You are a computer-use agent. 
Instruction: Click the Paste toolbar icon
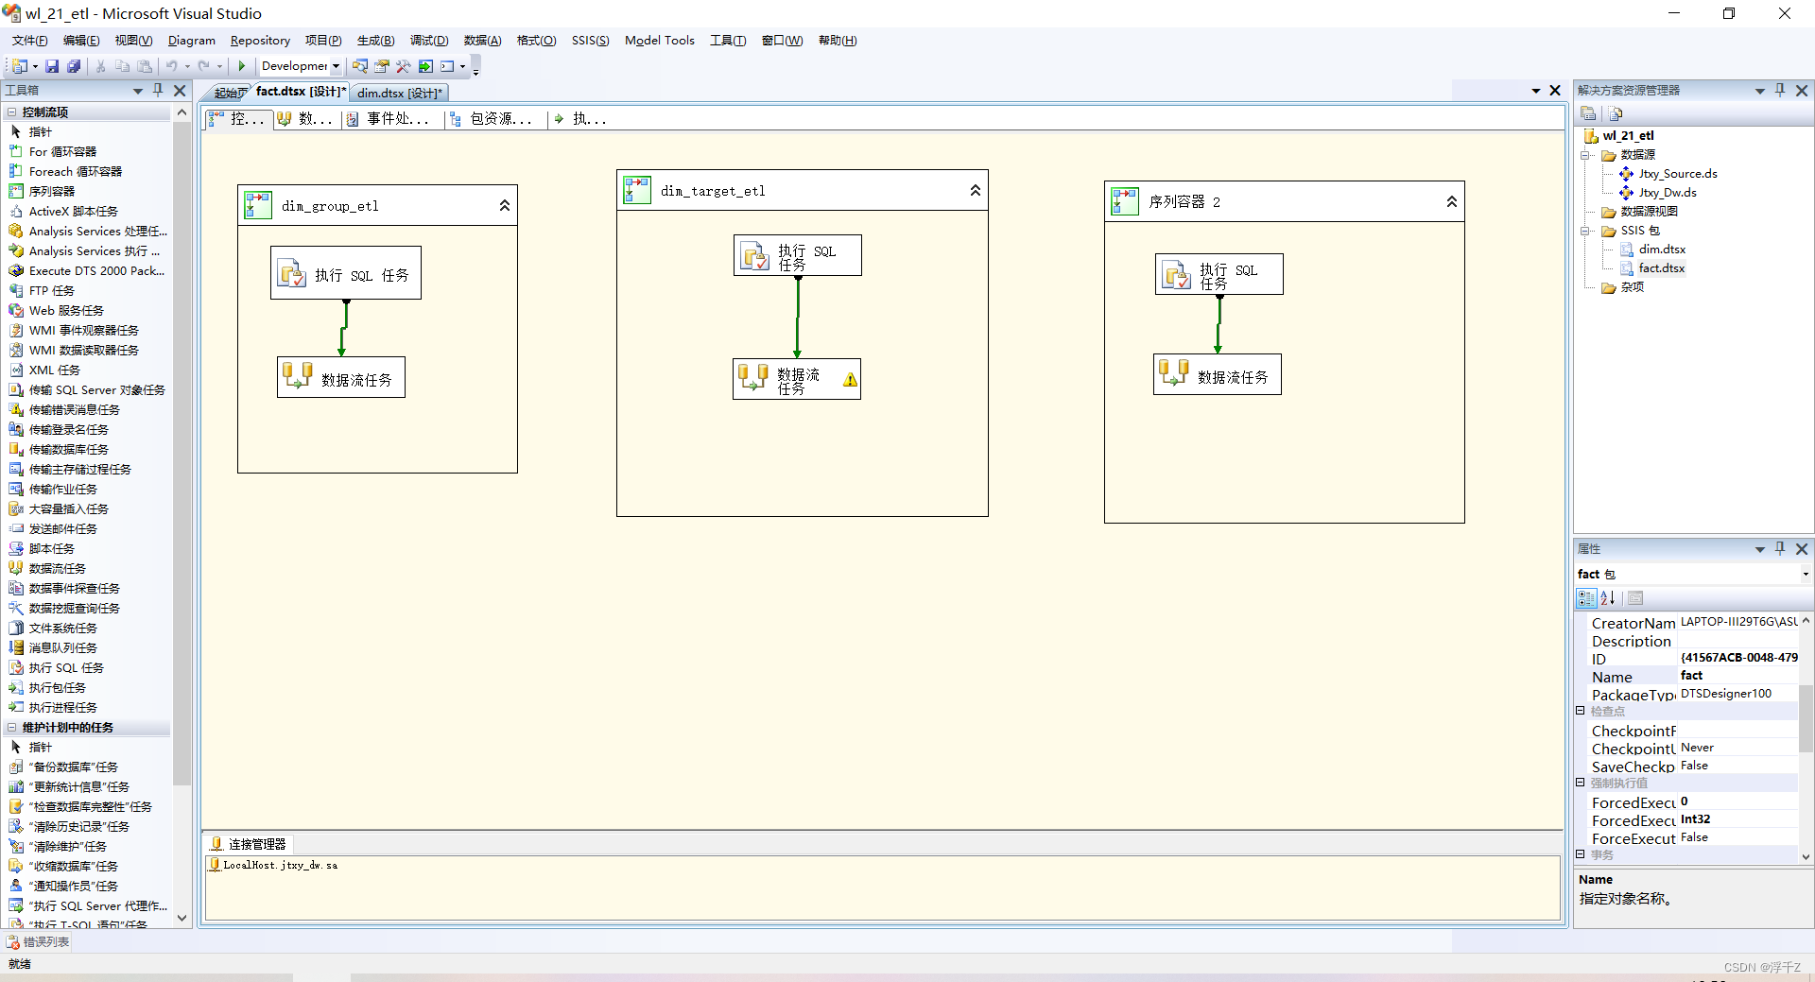tap(145, 66)
